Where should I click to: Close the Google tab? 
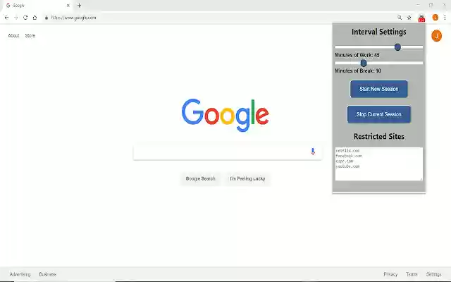(68, 5)
